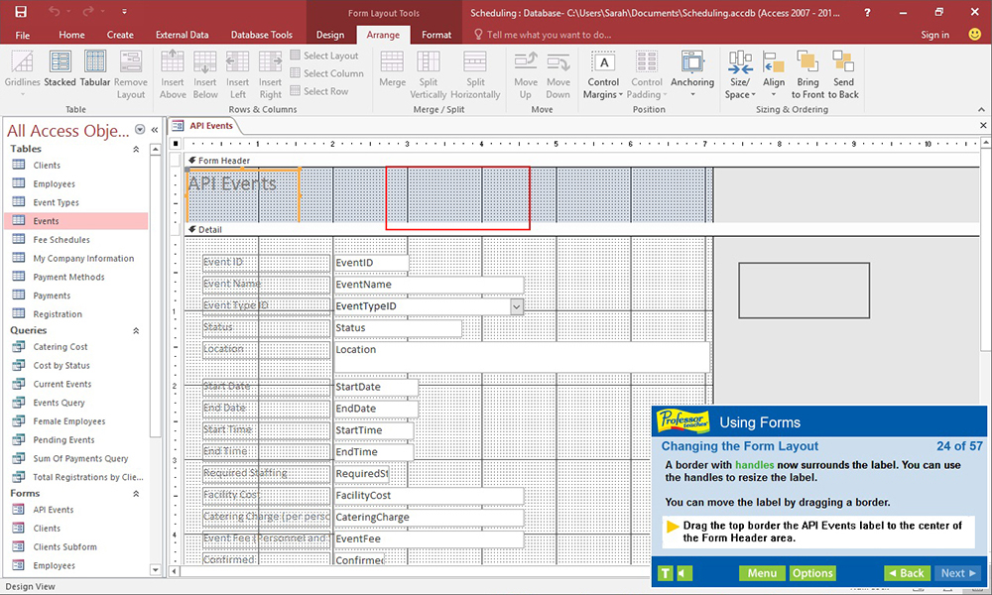
Task: Apply the Stacked table layout
Action: tap(61, 69)
